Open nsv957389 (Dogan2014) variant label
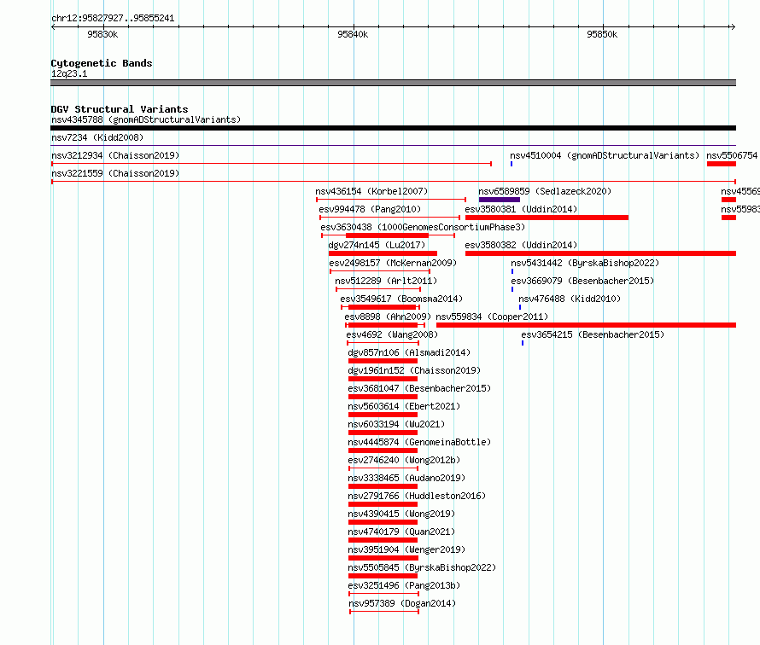Screen dimensions: 760x645 (402, 603)
